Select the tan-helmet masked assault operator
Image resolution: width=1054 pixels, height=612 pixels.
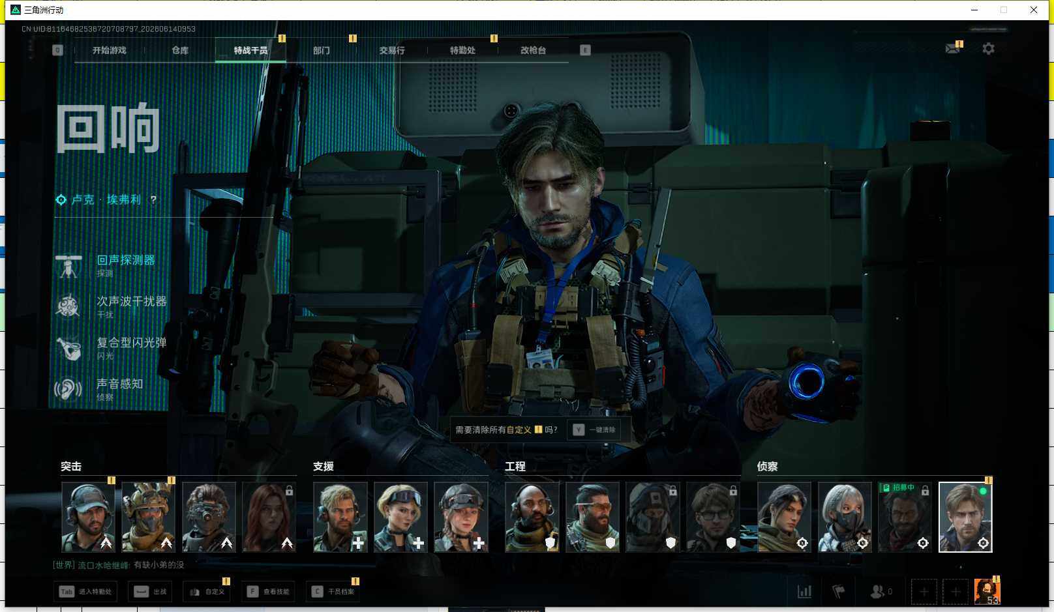coord(148,517)
